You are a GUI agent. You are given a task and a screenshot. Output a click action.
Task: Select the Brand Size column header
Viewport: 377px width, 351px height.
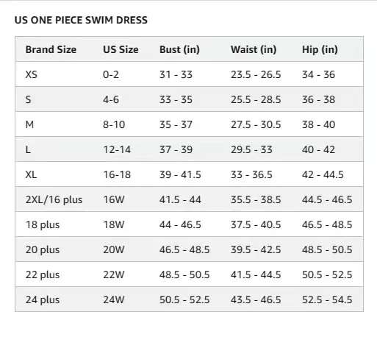(x=51, y=49)
